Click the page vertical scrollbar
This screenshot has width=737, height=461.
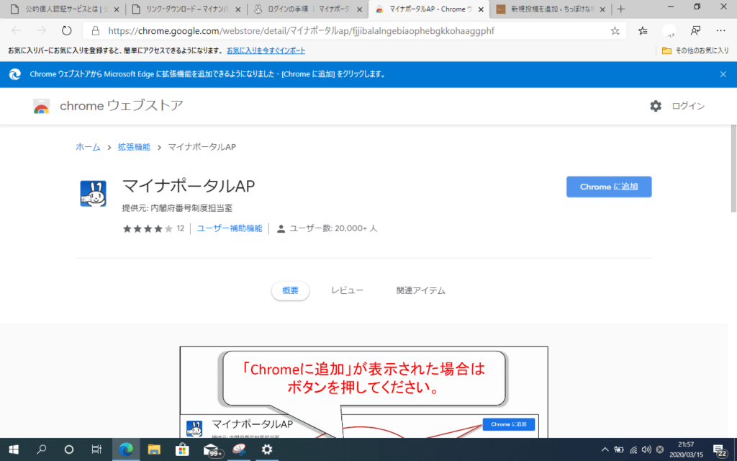tap(733, 169)
